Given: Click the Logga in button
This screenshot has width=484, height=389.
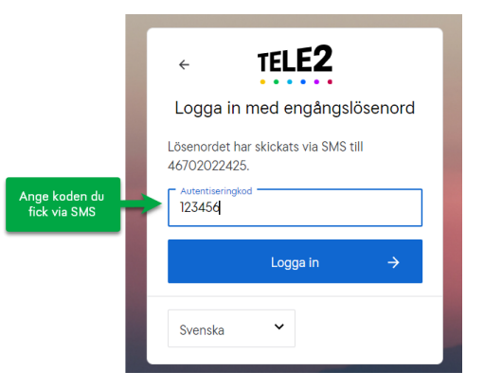Looking at the screenshot, I should point(295,261).
